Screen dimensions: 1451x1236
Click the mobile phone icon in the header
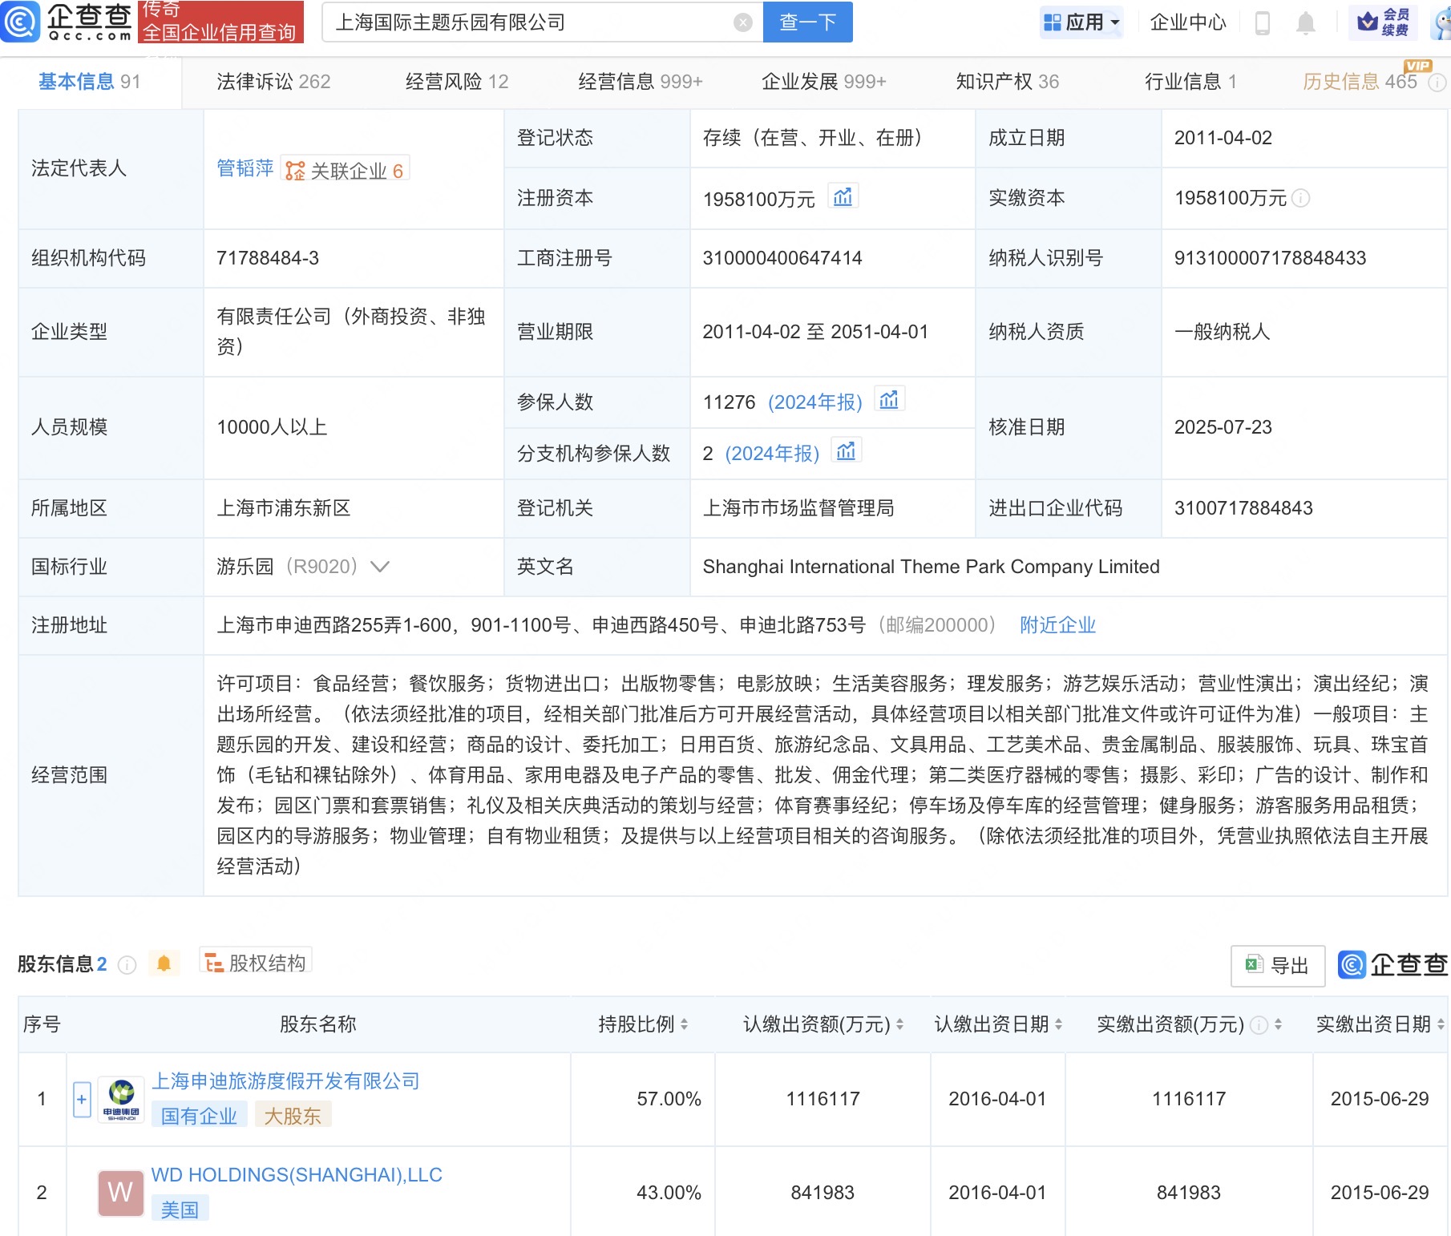[1262, 23]
